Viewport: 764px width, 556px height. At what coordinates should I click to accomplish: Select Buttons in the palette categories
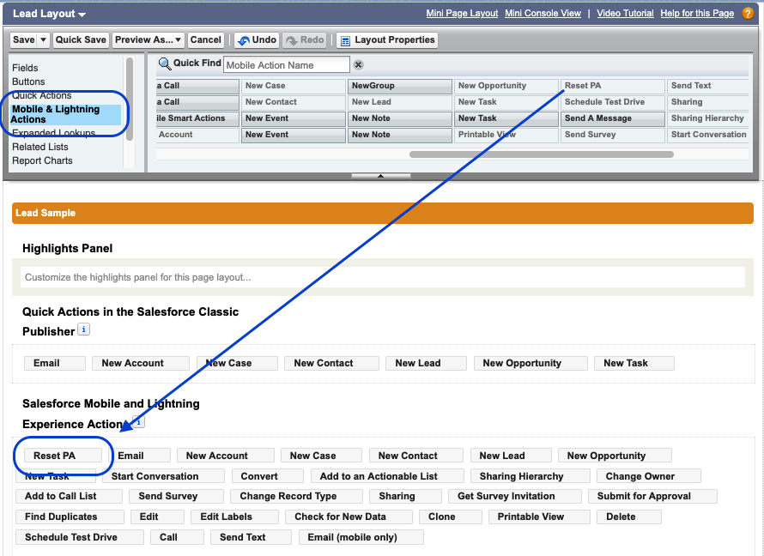coord(28,82)
